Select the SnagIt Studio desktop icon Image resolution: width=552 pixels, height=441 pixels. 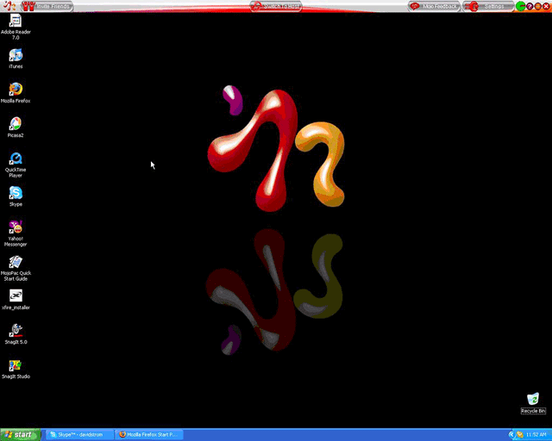pyautogui.click(x=16, y=369)
